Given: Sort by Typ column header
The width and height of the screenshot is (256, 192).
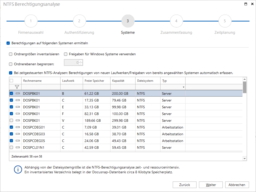Looking at the screenshot, I should point(173,81).
